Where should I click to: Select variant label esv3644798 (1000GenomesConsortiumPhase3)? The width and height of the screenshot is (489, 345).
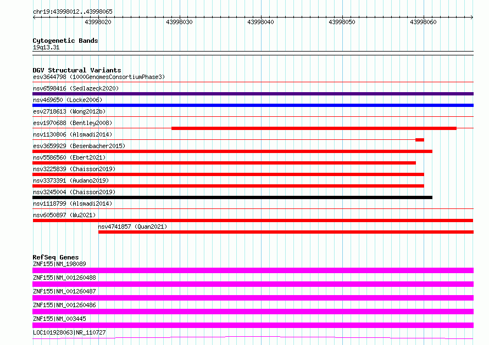(x=99, y=77)
